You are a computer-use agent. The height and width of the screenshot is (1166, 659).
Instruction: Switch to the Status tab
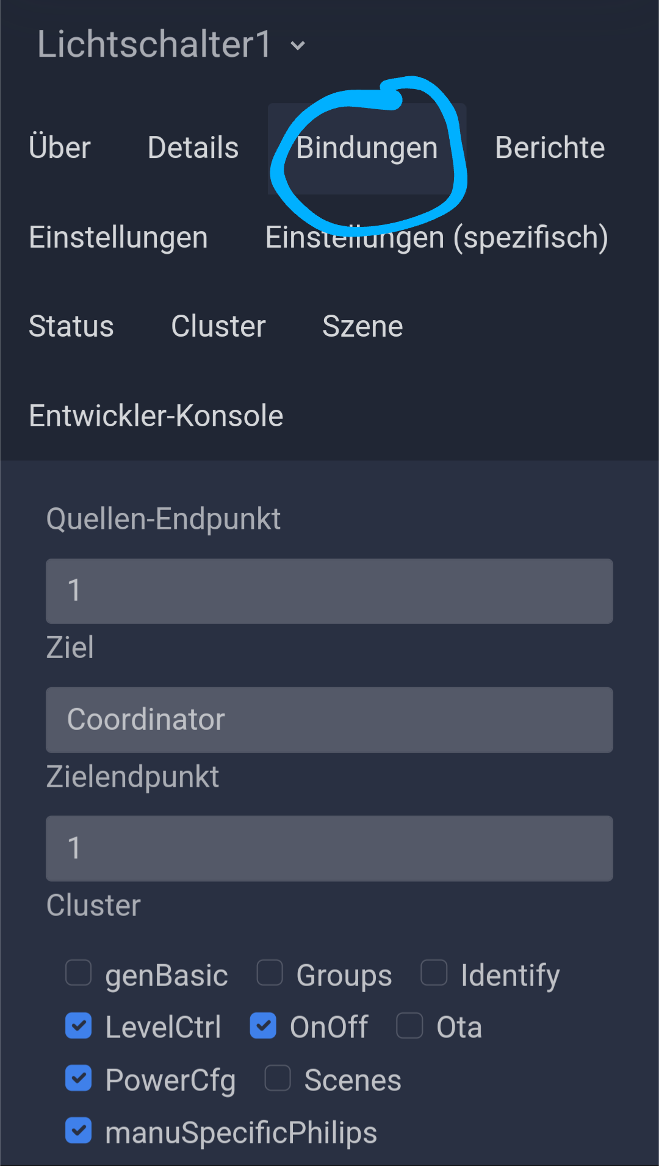point(71,326)
